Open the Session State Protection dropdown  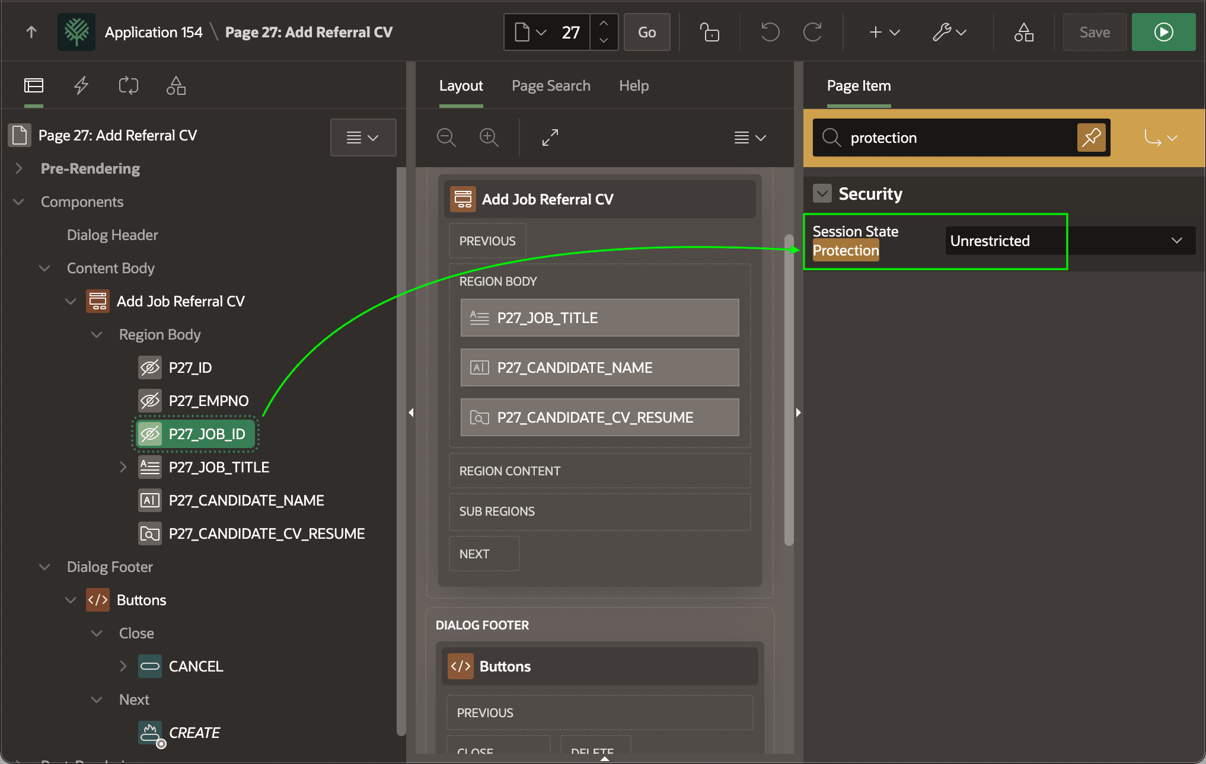click(1070, 241)
